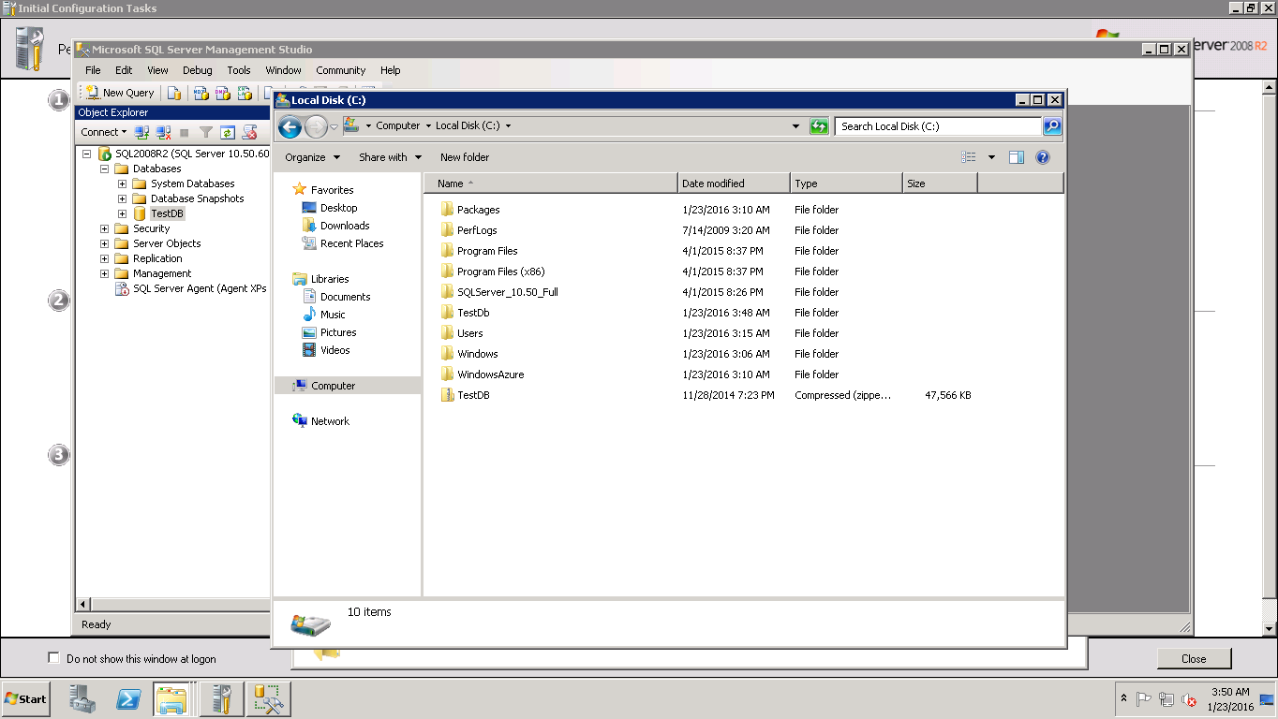Click New folder button

point(465,157)
